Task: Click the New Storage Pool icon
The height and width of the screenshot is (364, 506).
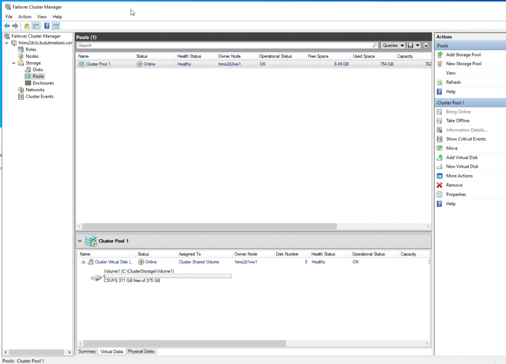Action: click(439, 64)
